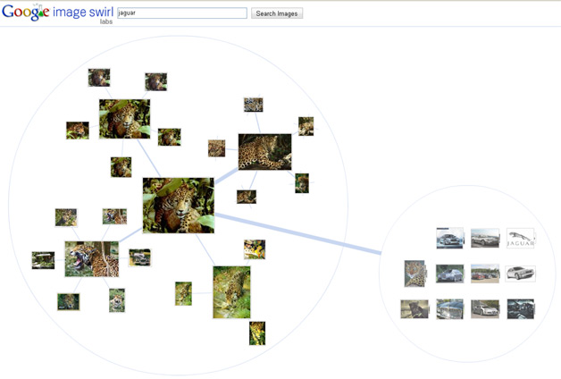561x379 pixels.
Task: Open the blue-background silver car thumbnail
Action: (449, 239)
